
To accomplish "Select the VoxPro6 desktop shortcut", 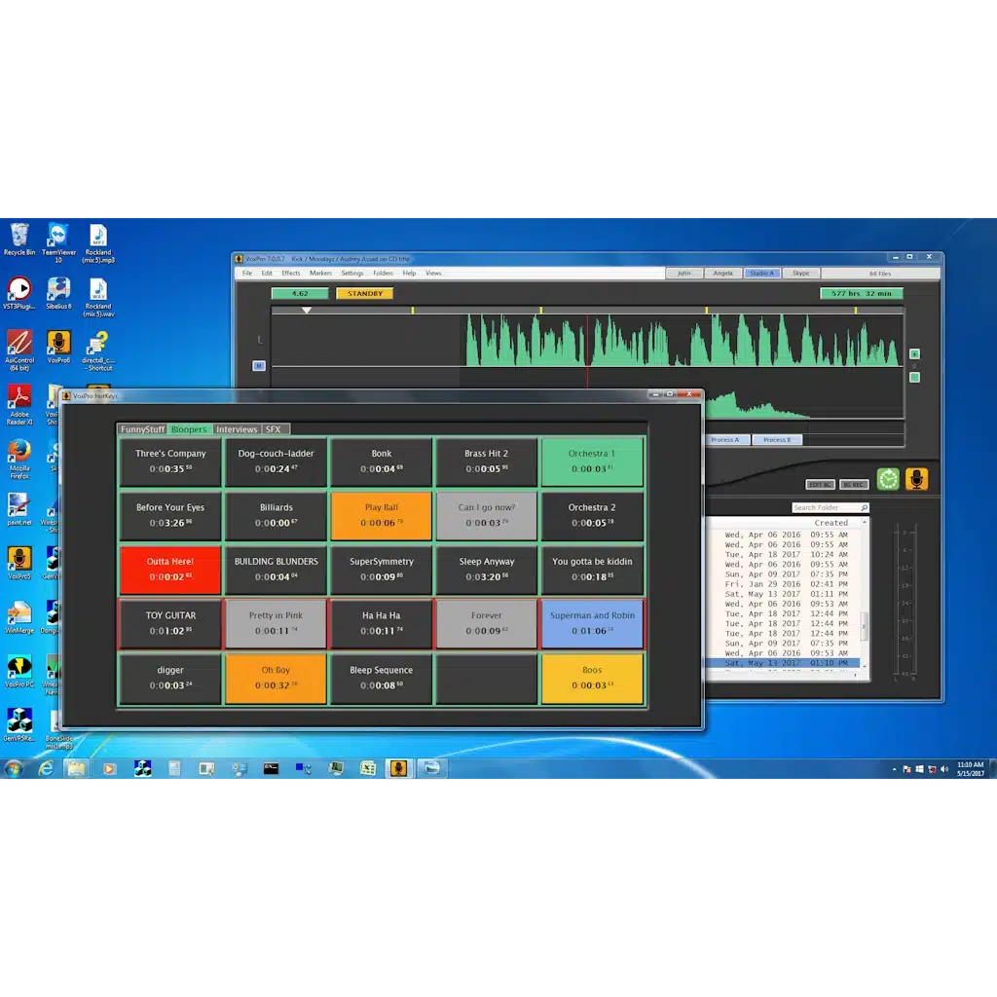I will [57, 348].
